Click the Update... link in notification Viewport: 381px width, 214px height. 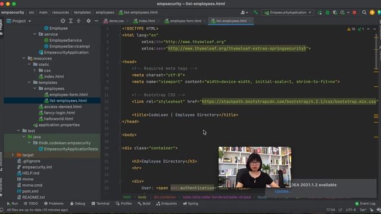click(x=283, y=191)
